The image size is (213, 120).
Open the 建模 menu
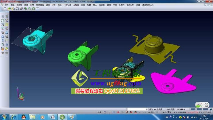48,5
